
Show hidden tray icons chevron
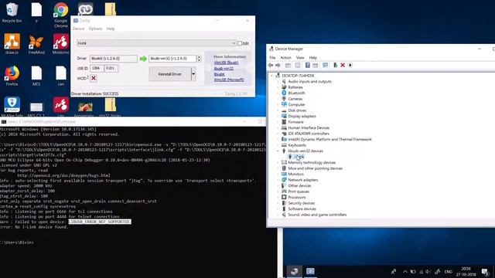(x=405, y=271)
